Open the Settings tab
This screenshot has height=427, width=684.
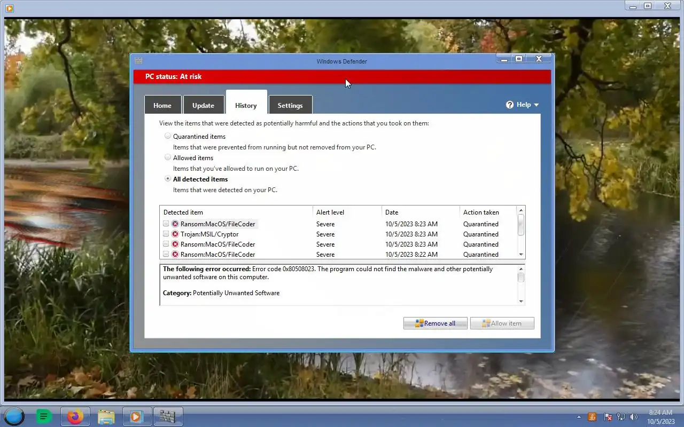pos(290,105)
